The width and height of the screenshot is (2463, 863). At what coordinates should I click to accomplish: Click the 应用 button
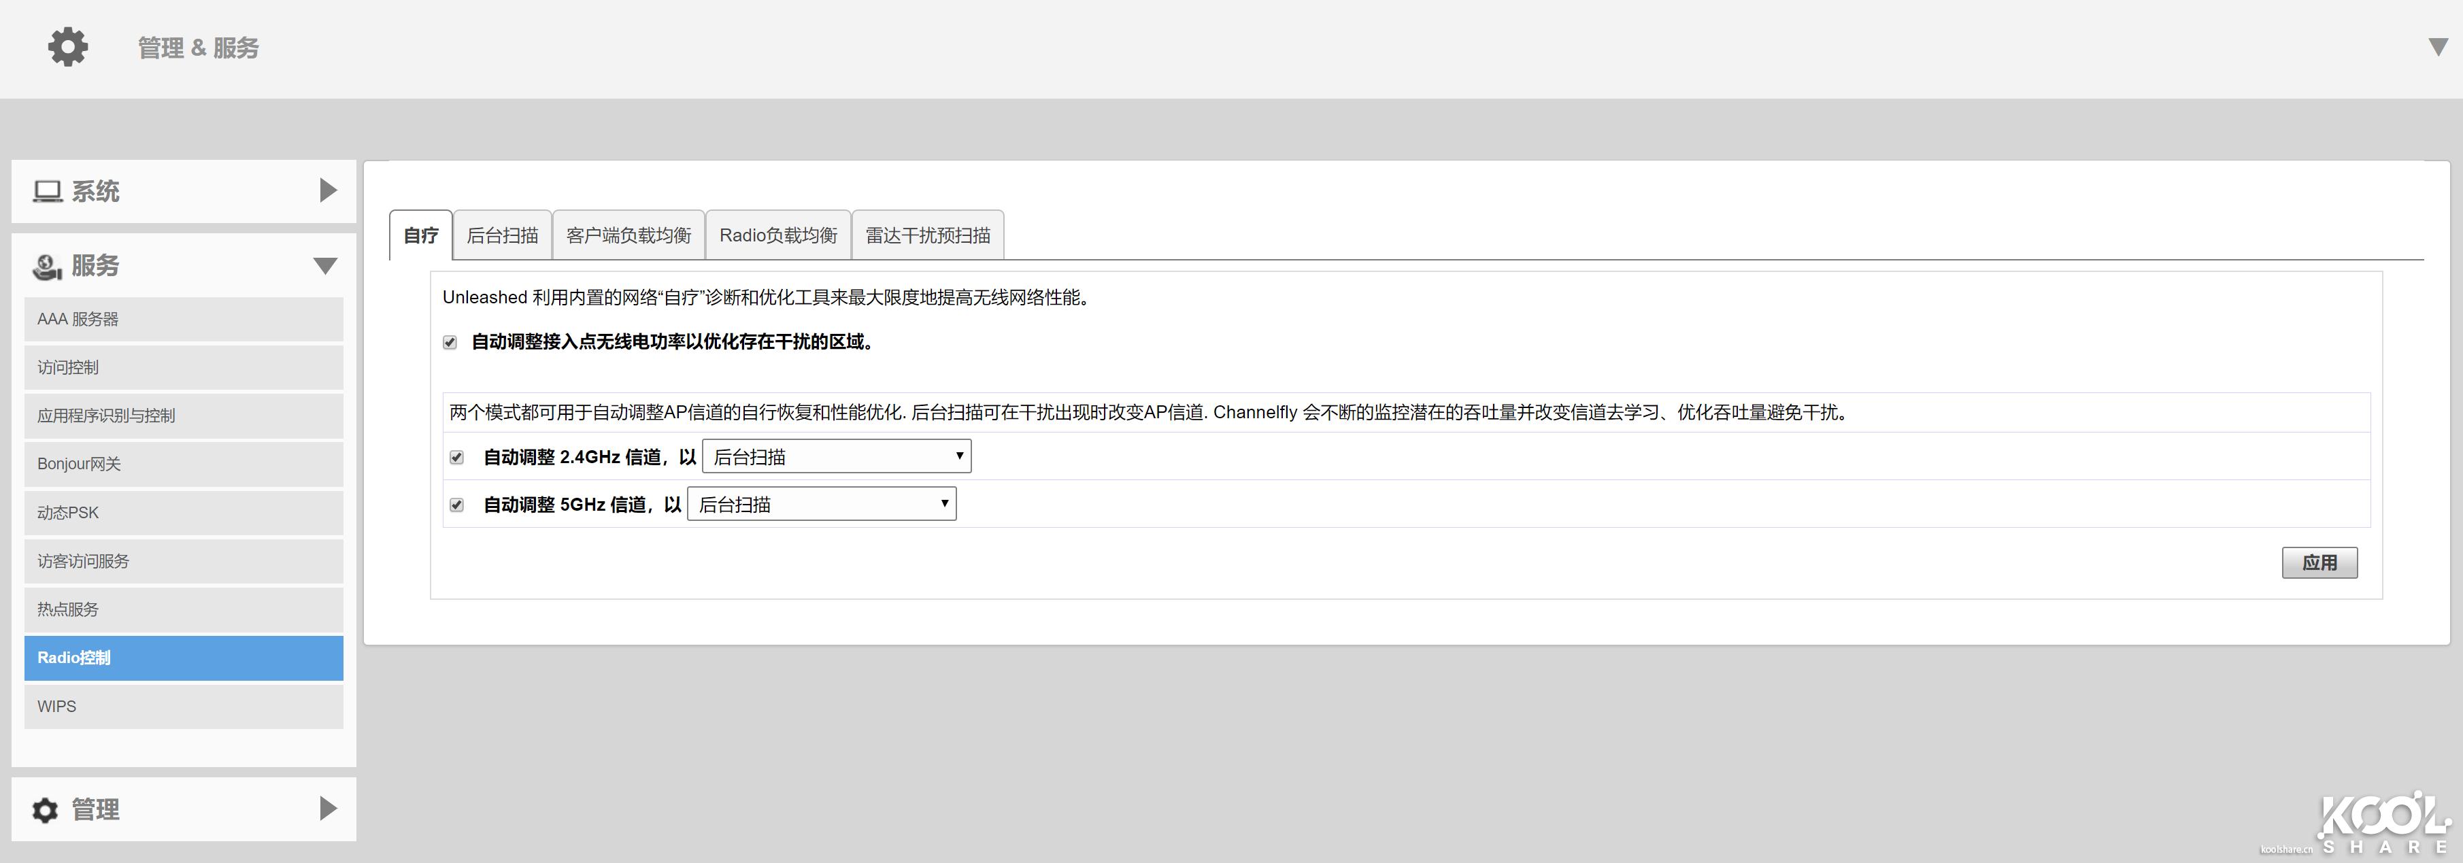click(2319, 563)
